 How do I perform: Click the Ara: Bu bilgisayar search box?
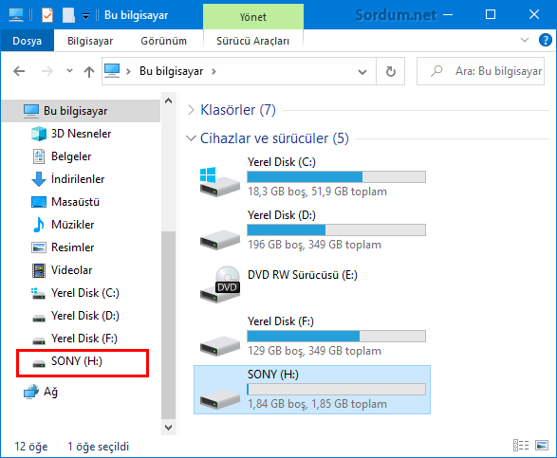coord(480,71)
